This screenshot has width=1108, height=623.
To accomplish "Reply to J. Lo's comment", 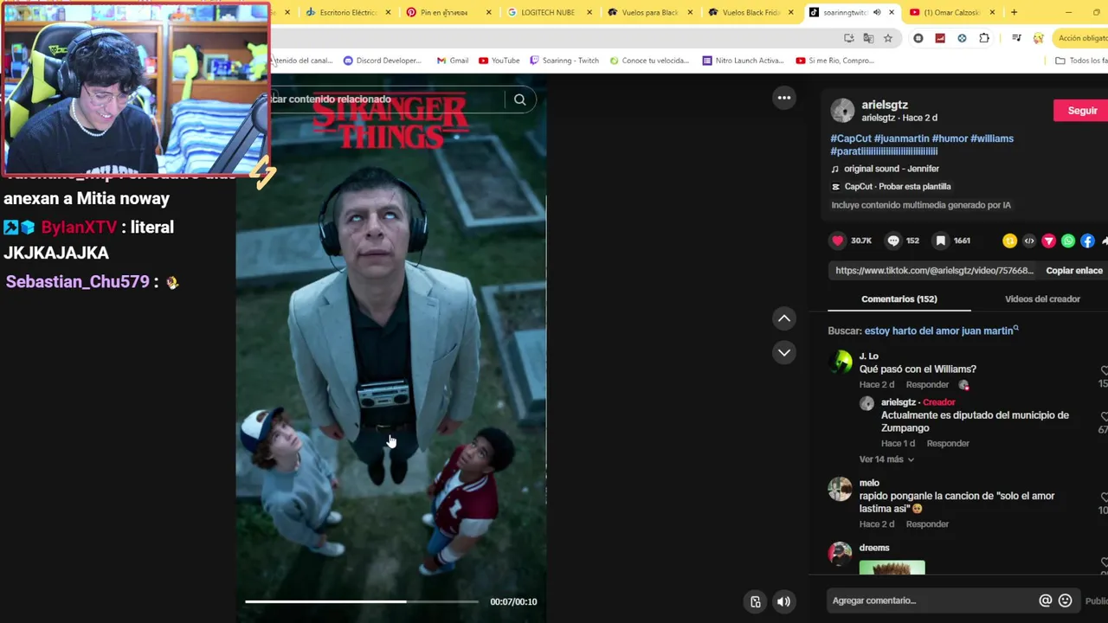I will [927, 385].
